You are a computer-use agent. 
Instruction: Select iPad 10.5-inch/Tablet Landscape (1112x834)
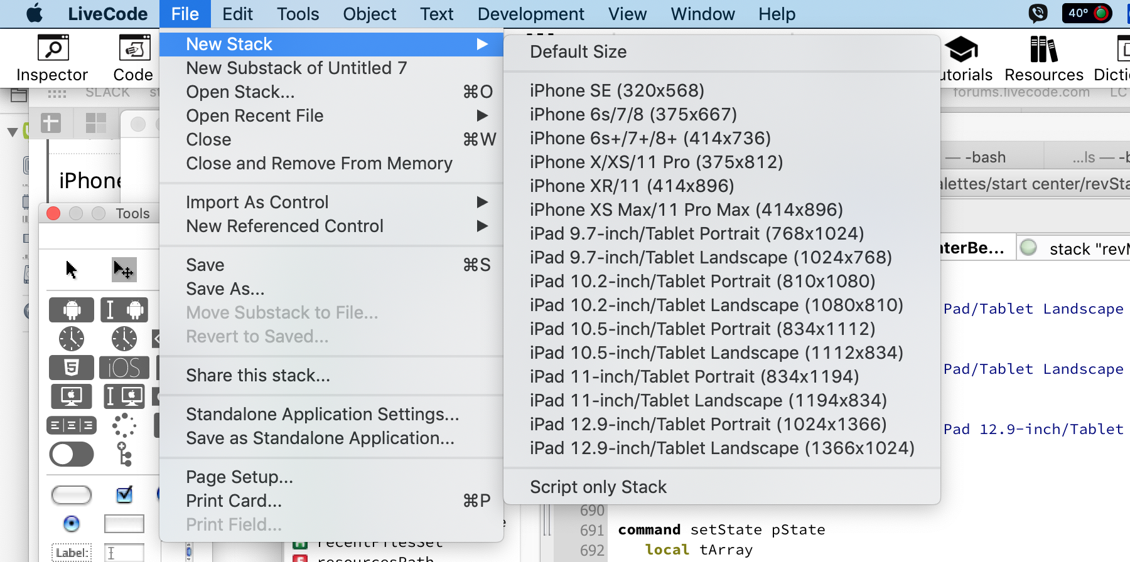tap(722, 353)
